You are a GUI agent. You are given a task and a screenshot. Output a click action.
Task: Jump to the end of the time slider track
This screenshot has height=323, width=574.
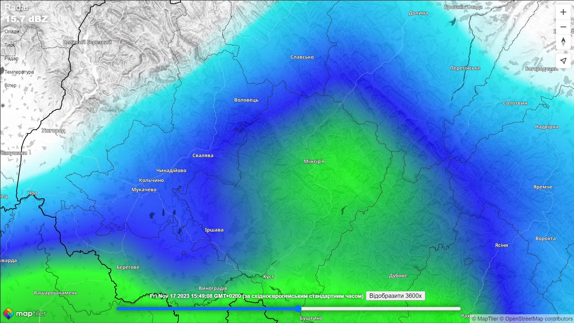tap(460, 309)
